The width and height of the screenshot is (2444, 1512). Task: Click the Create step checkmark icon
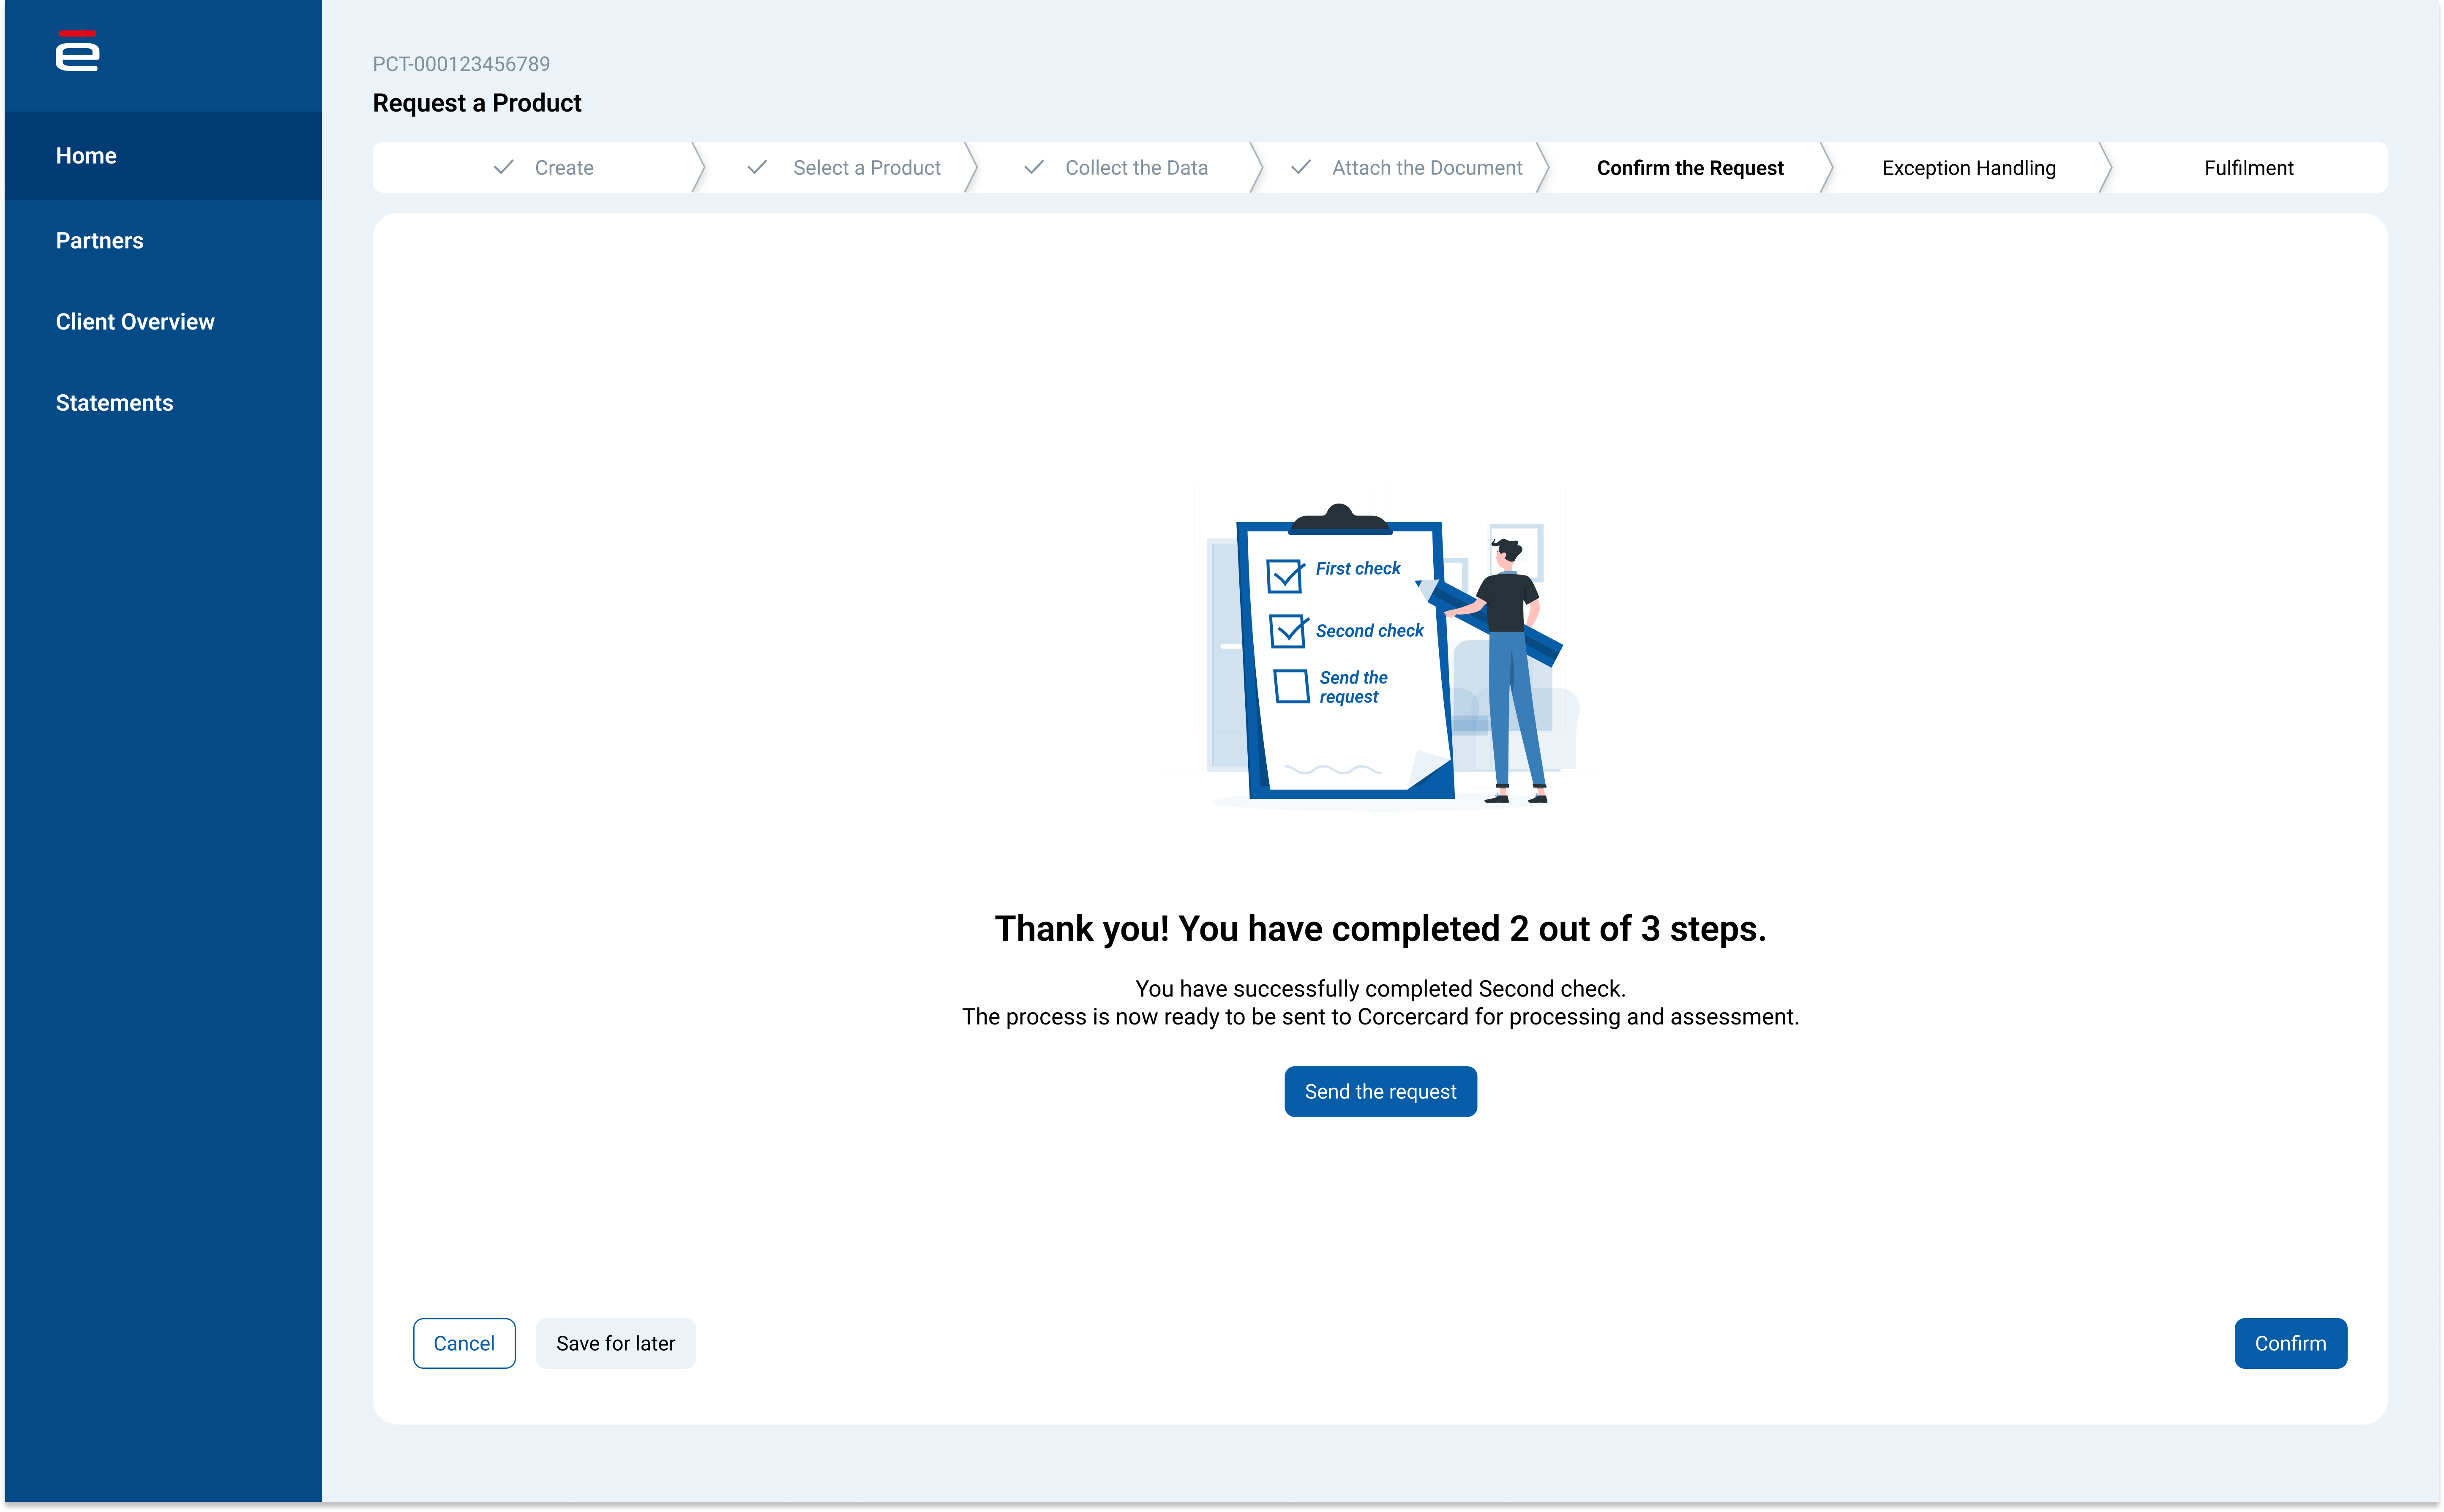click(504, 167)
